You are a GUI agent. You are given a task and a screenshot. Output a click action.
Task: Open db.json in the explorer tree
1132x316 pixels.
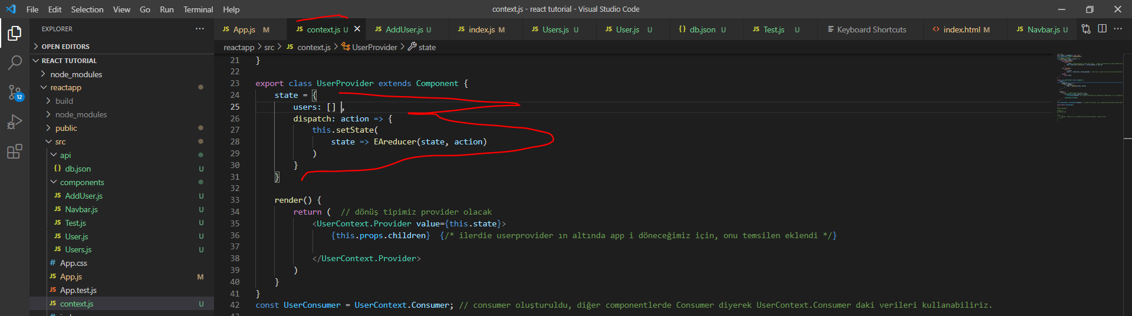coord(78,169)
